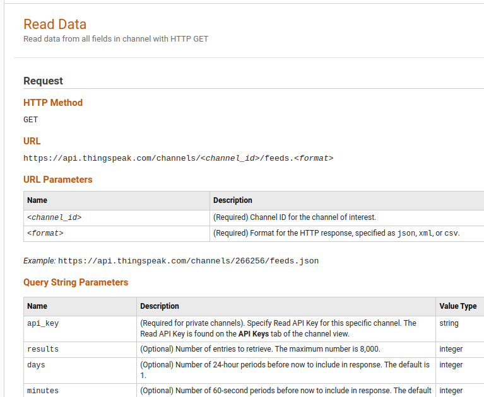
Task: Click the api_key parameter cell
Action: coord(43,323)
